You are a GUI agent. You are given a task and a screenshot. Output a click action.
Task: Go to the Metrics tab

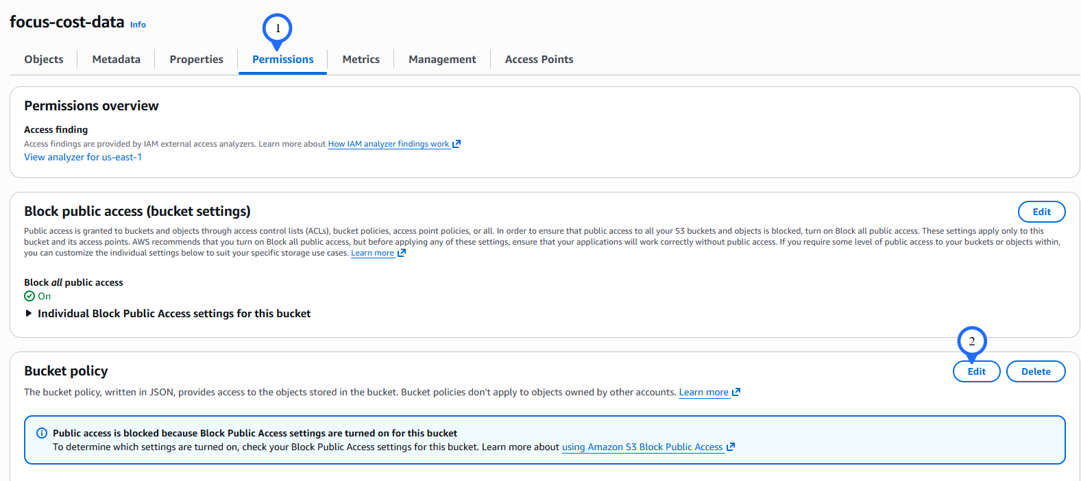361,60
